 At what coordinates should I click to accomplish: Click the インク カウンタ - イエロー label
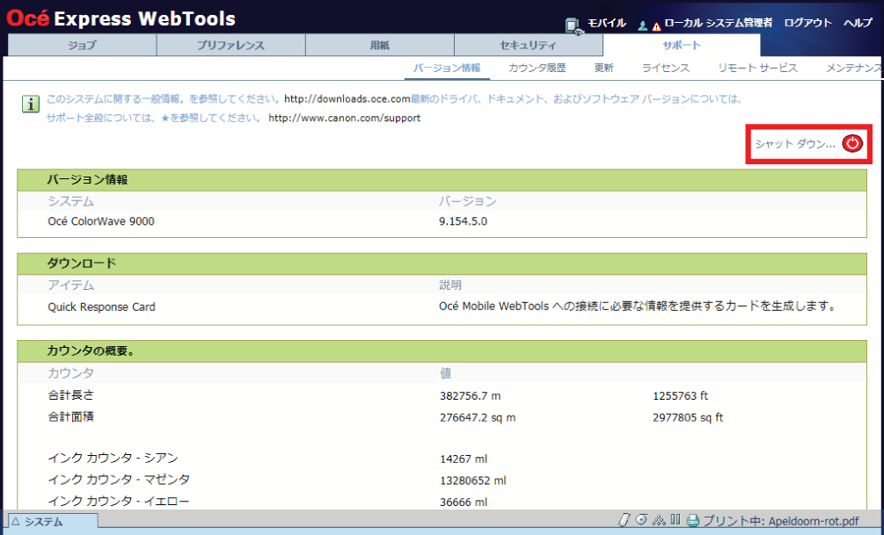(x=119, y=502)
